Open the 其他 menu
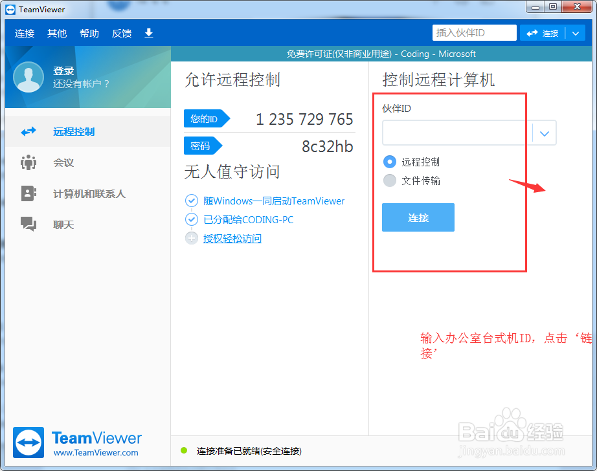597x471 pixels. (57, 34)
